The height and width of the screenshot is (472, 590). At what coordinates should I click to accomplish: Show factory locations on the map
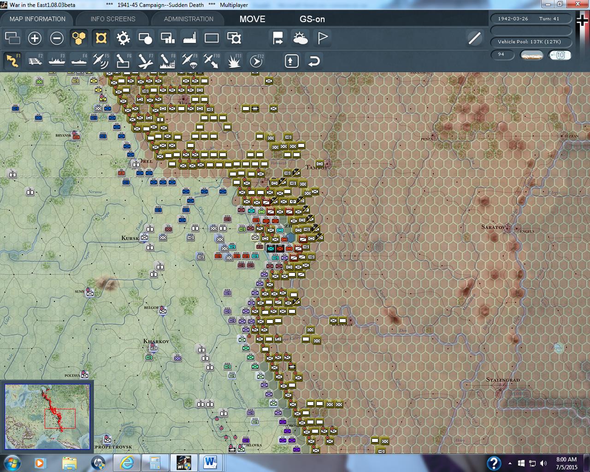[189, 38]
